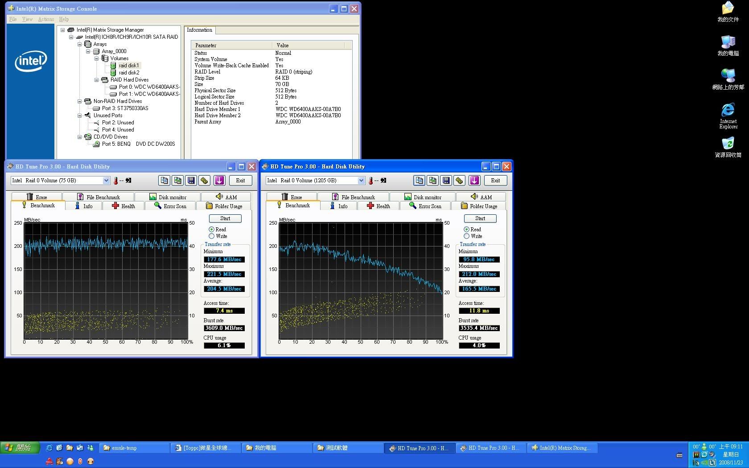Screen dimensions: 749x468
Task: Switch to Intel(R) Matrix Storage taskbar button
Action: click(562, 448)
